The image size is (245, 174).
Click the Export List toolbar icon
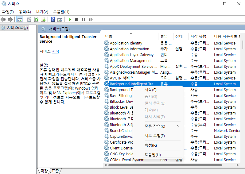(x=43, y=19)
